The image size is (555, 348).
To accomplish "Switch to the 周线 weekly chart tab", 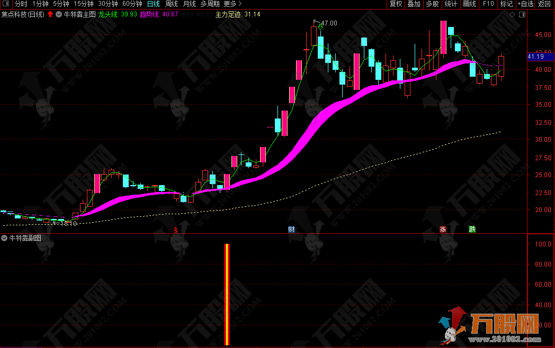I will click(x=172, y=4).
